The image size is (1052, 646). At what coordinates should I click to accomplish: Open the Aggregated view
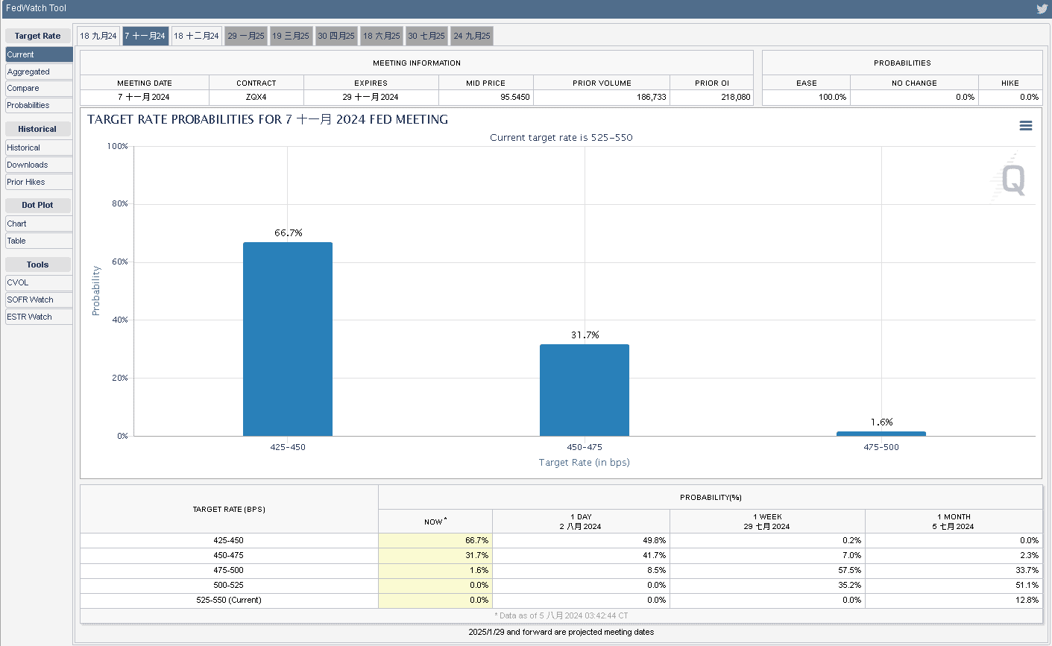pyautogui.click(x=39, y=72)
